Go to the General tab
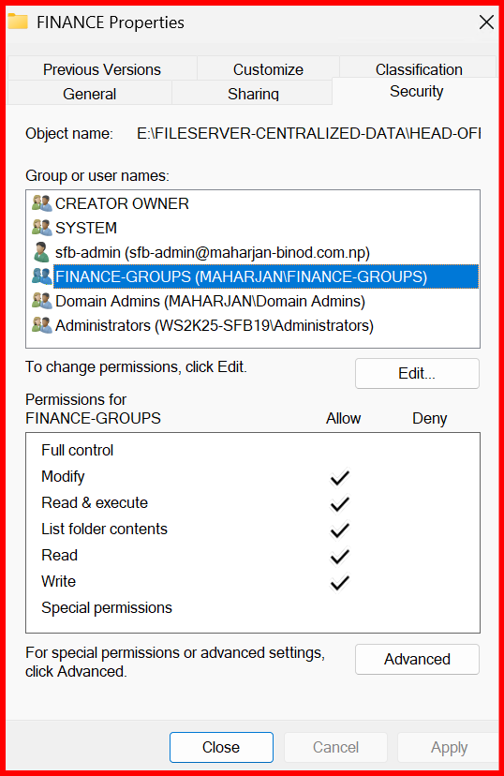This screenshot has width=504, height=776. [90, 93]
